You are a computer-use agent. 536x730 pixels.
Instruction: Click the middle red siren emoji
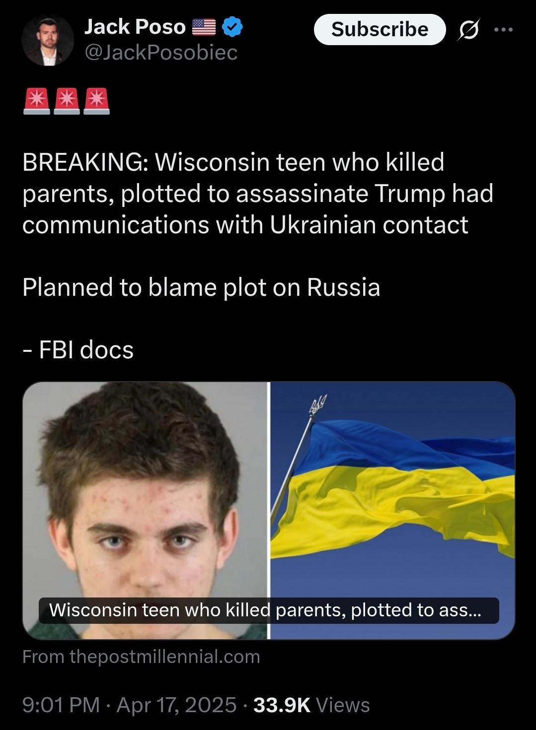click(67, 101)
